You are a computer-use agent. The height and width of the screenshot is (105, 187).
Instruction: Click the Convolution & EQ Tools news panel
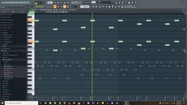(x=132, y=6)
